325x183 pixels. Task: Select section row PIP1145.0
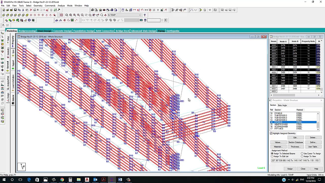(x=293, y=129)
